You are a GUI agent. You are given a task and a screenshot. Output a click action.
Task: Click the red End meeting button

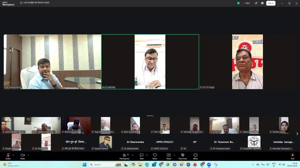pyautogui.click(x=292, y=156)
